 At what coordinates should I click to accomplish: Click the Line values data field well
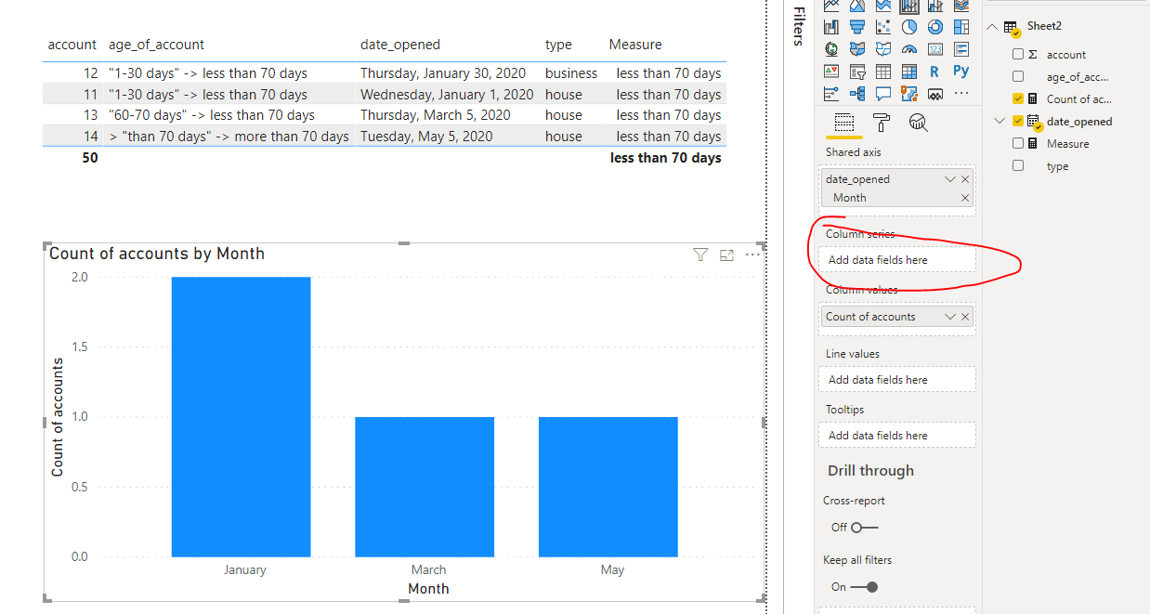tap(896, 379)
